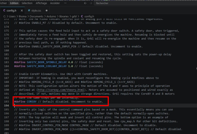
Task: Open the Accéder menu
Action: (x=55, y=3)
